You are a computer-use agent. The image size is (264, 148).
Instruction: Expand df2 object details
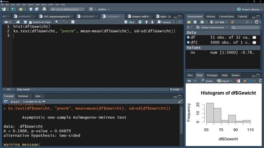(x=188, y=42)
